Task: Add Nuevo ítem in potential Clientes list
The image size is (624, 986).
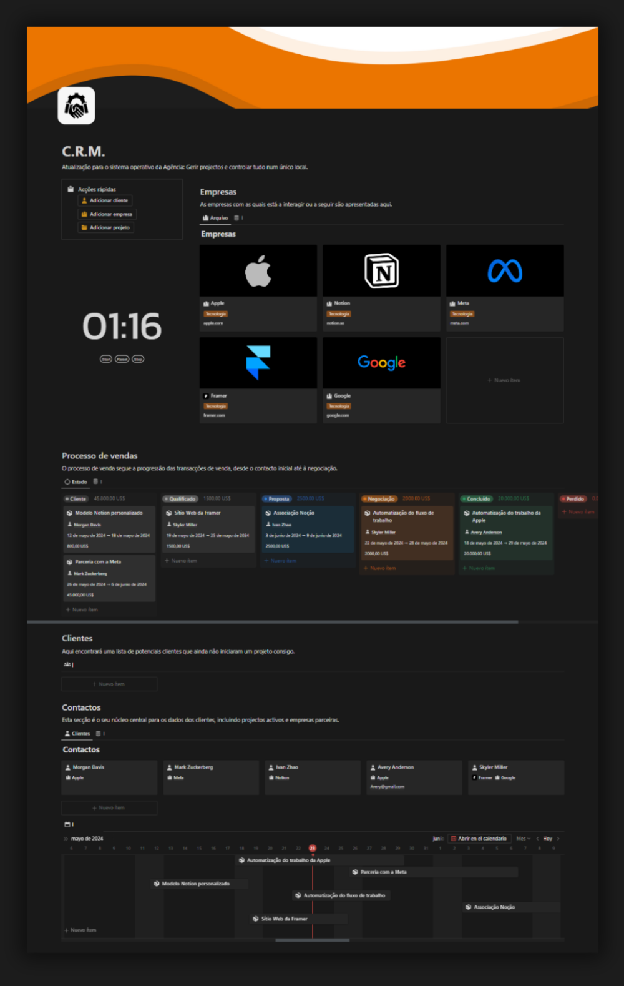Action: [x=109, y=684]
